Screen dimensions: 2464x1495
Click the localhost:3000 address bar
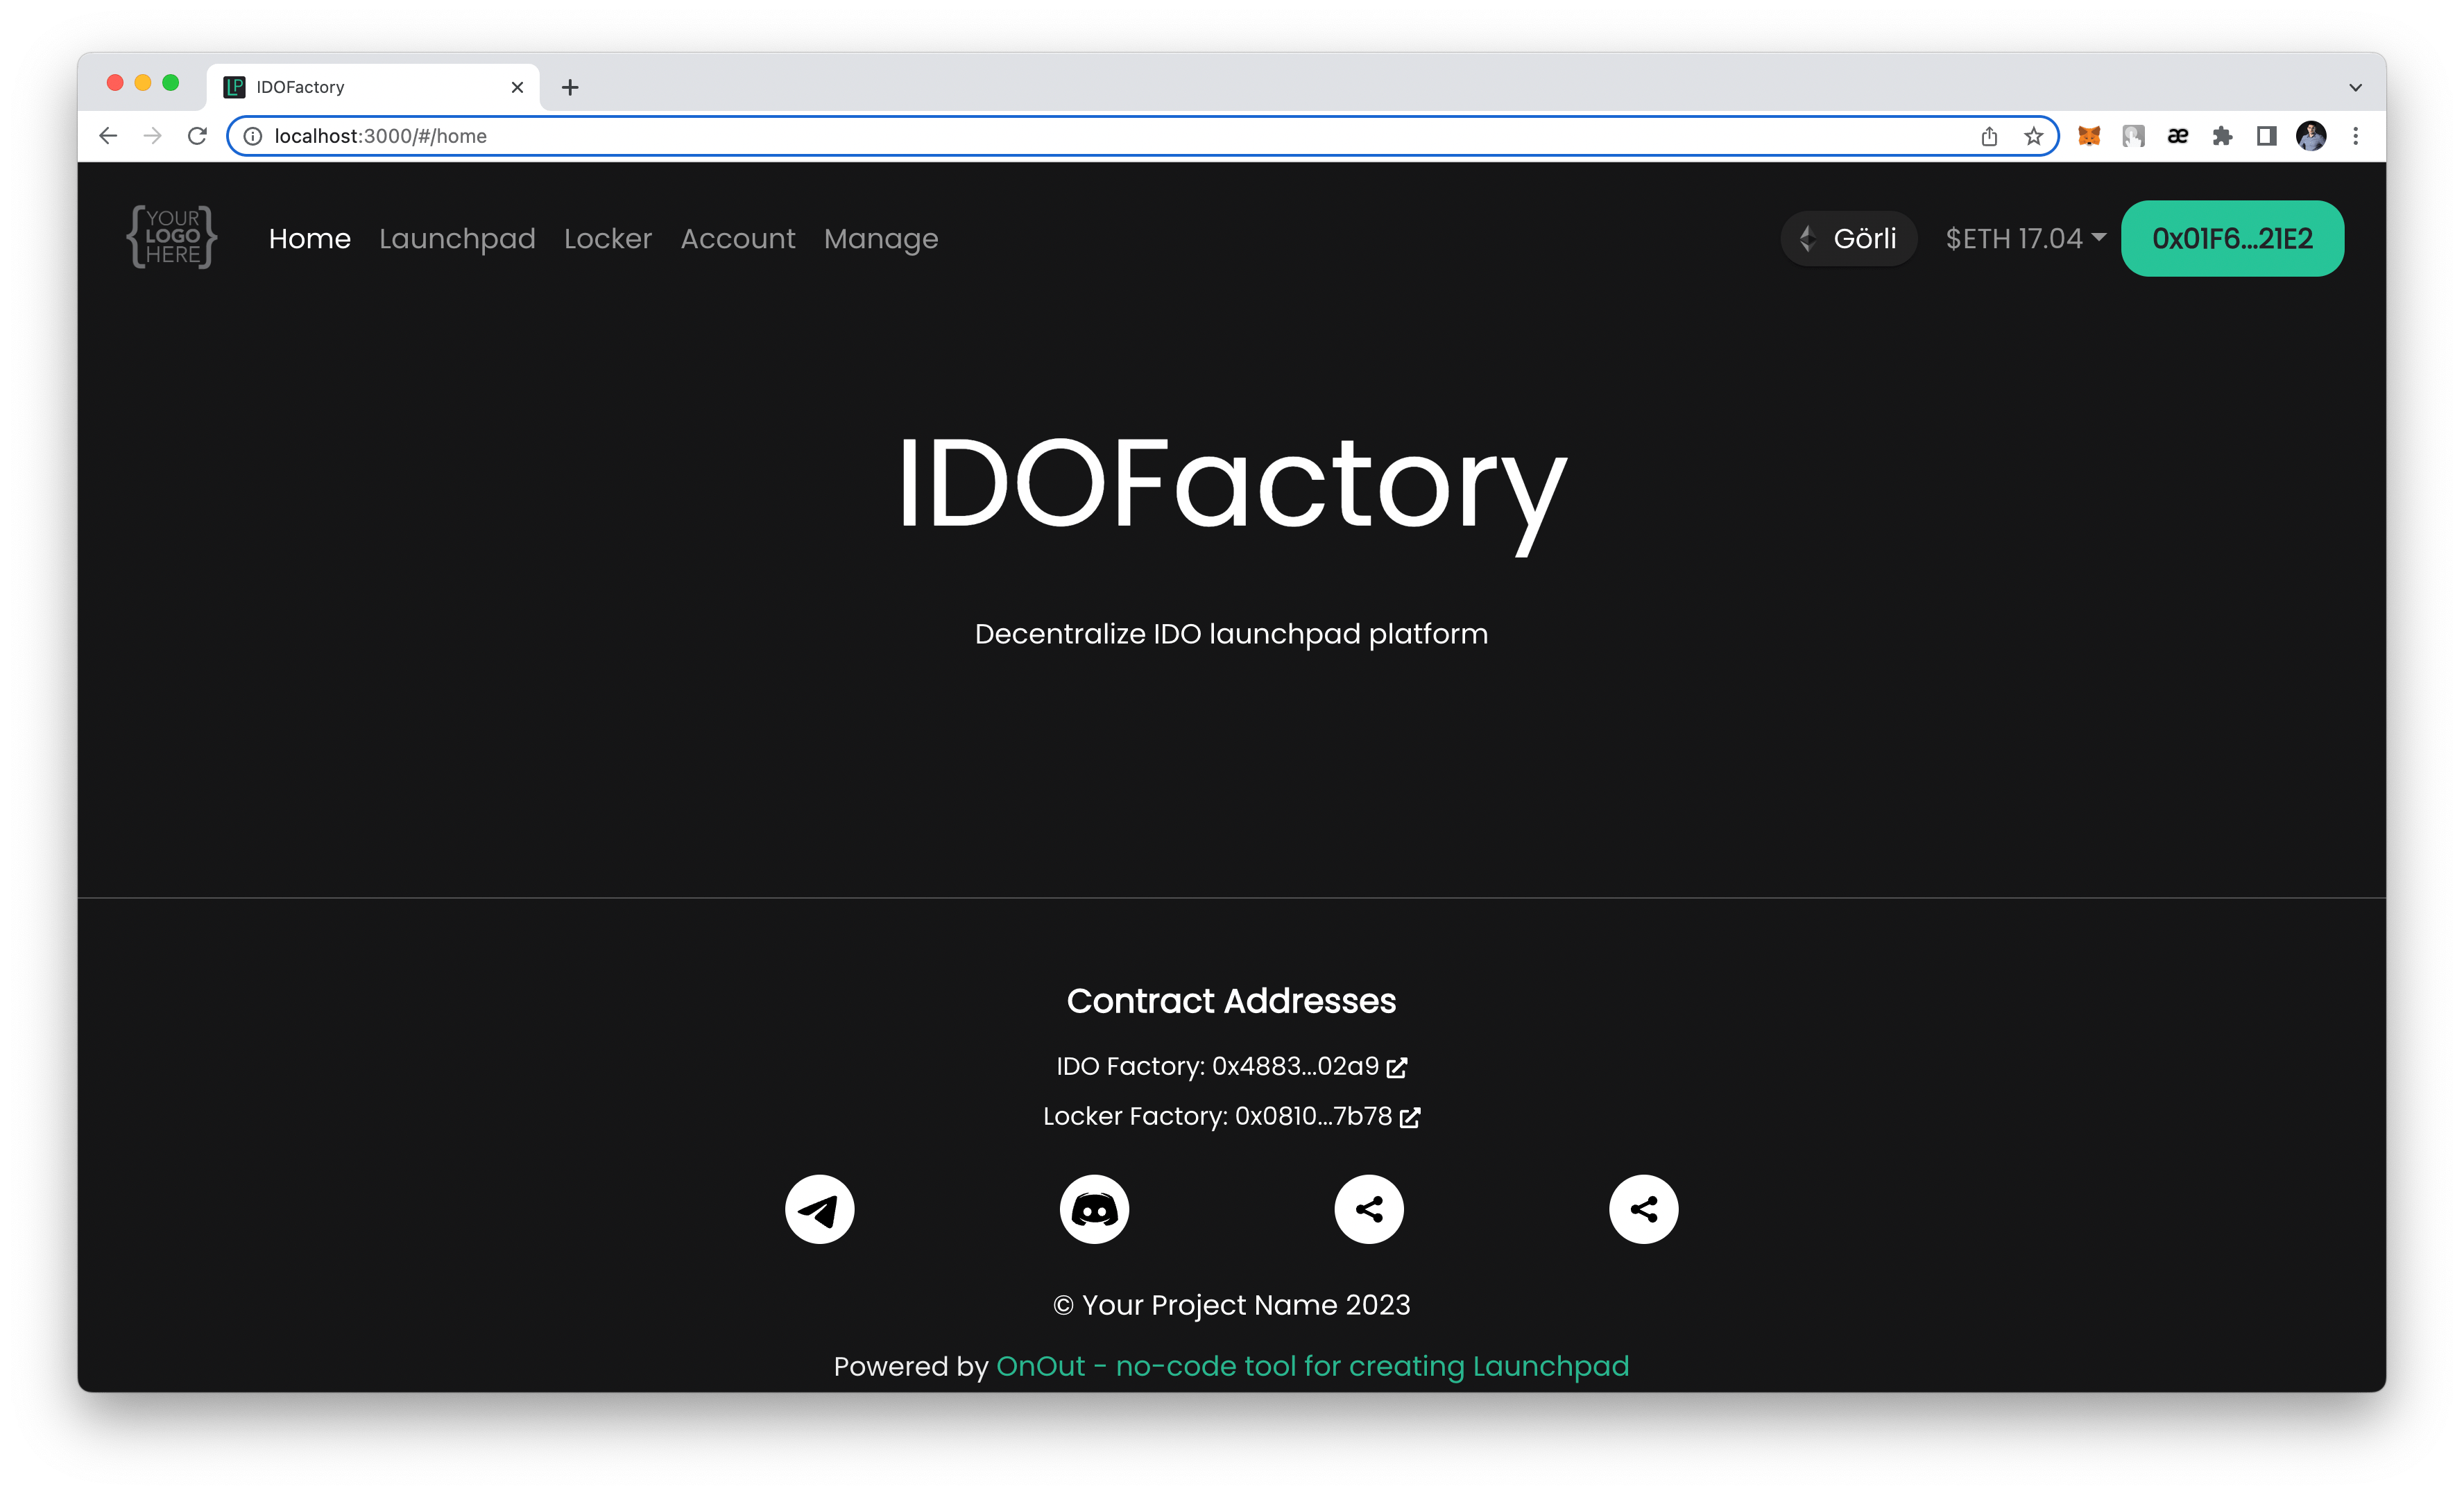[1100, 136]
